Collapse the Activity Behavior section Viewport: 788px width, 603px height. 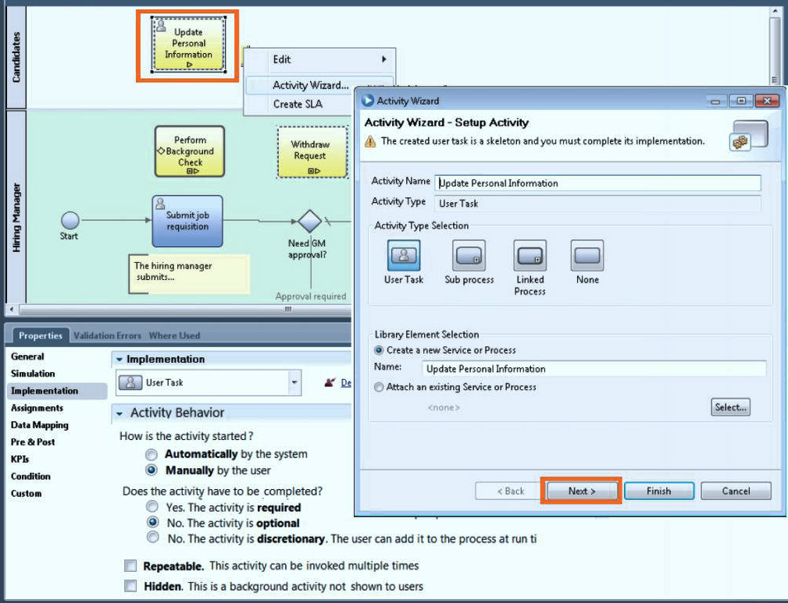pos(119,413)
